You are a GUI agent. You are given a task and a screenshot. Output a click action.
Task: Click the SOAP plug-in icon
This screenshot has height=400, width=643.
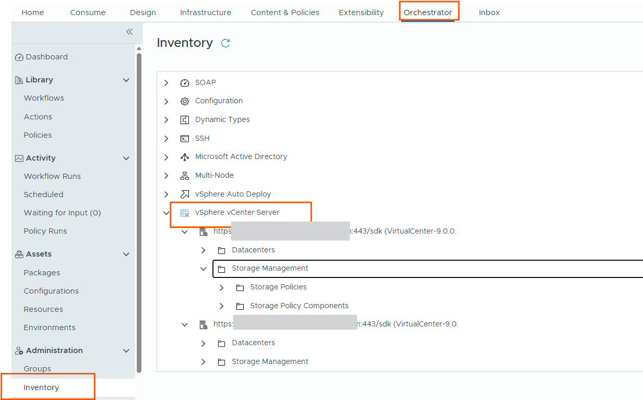click(184, 83)
